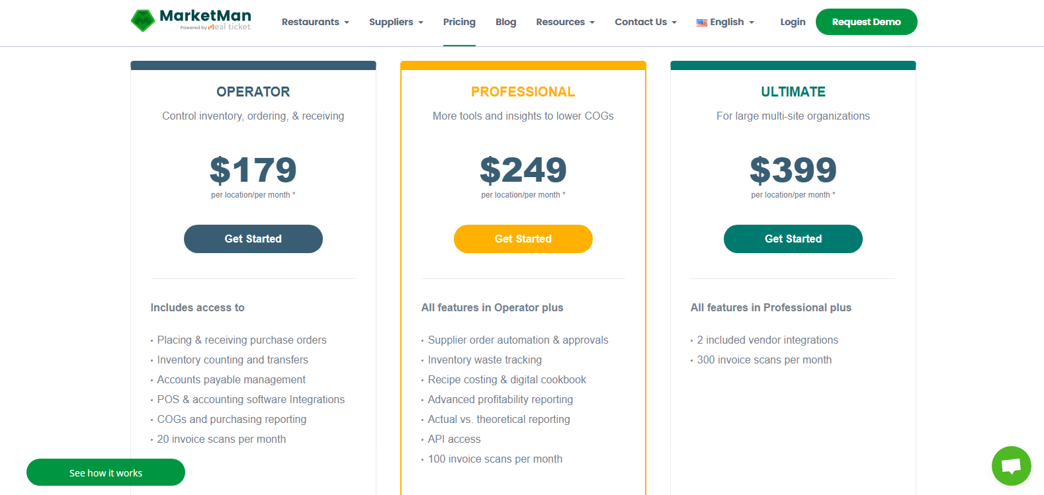
Task: Open the English language selector
Action: (725, 22)
